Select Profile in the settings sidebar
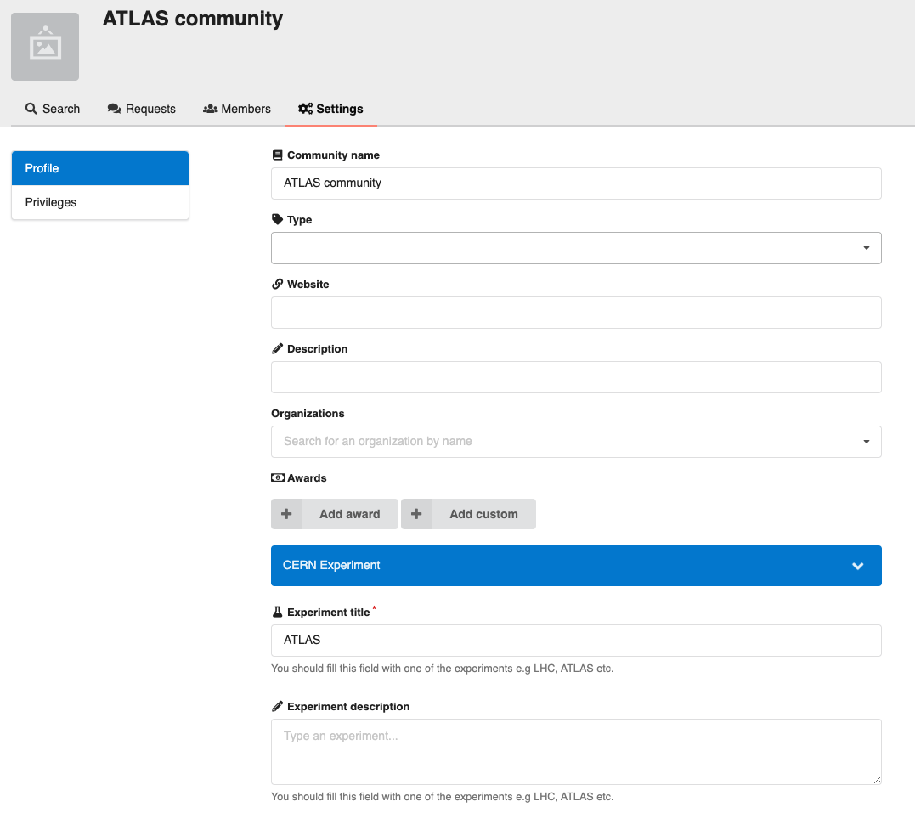 (100, 168)
